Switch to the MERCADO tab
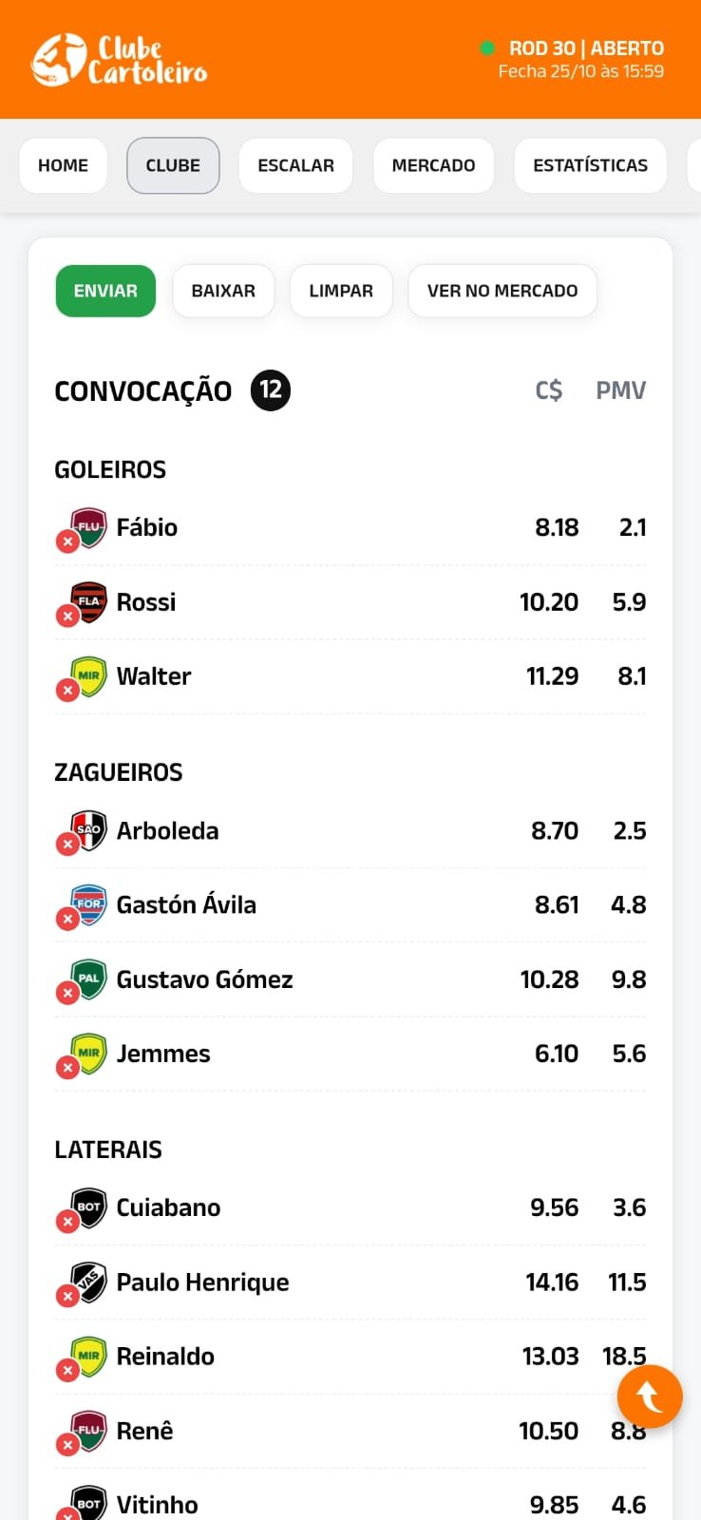The height and width of the screenshot is (1520, 701). [x=433, y=165]
